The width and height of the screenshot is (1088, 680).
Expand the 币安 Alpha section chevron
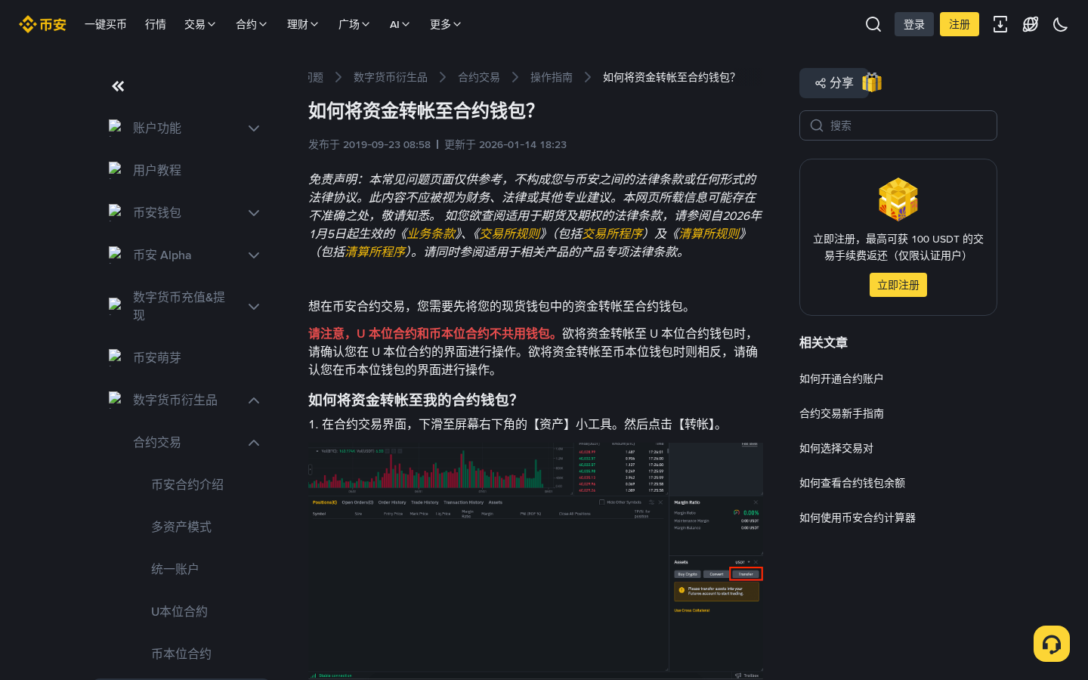coord(254,255)
